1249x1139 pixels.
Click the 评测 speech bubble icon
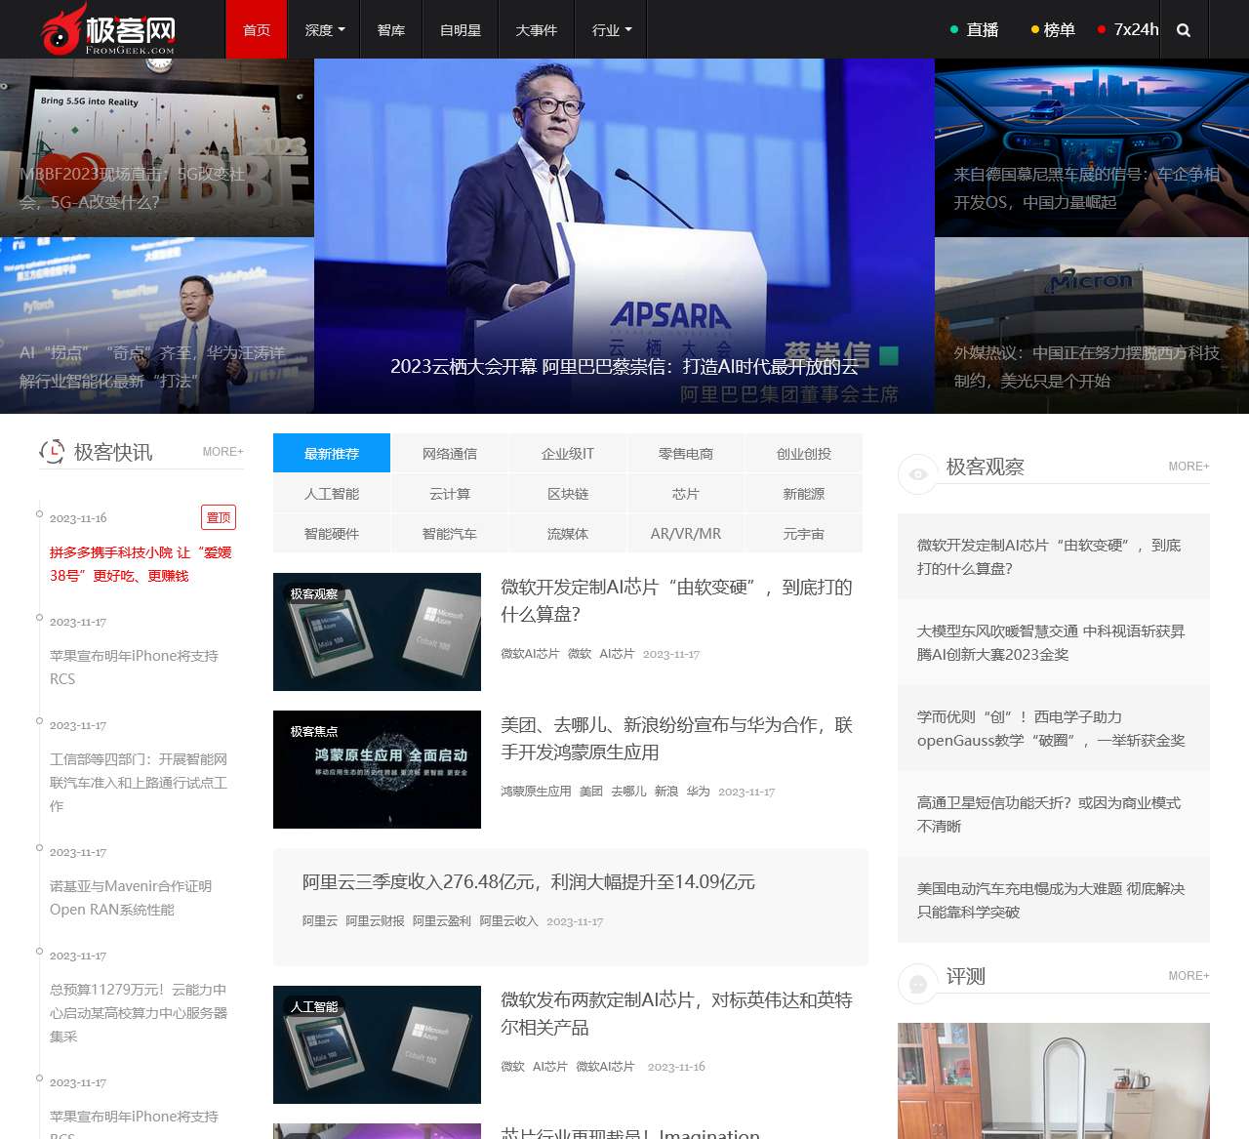(917, 984)
